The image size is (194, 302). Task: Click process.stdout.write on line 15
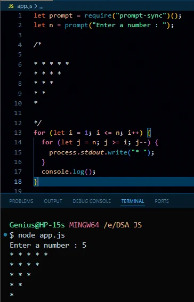pyautogui.click(x=88, y=152)
